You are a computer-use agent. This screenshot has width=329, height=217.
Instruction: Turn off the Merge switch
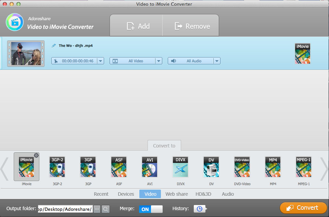coord(151,209)
